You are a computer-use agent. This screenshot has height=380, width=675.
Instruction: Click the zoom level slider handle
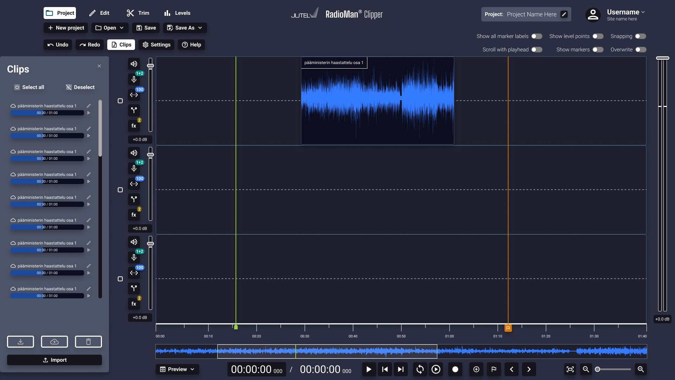point(597,369)
